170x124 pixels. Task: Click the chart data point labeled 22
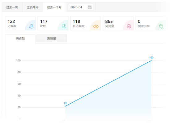tap(65, 106)
